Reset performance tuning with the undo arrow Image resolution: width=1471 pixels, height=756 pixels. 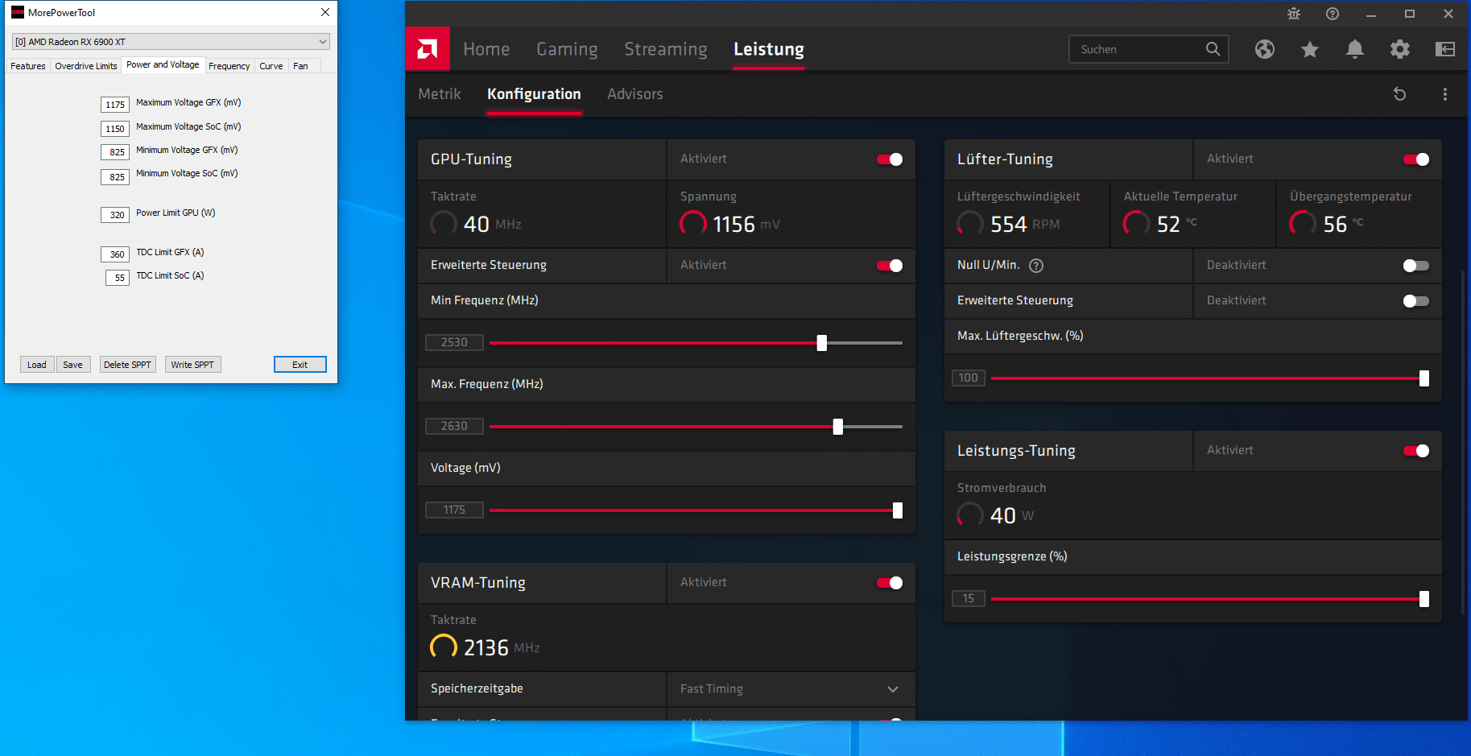click(x=1400, y=94)
